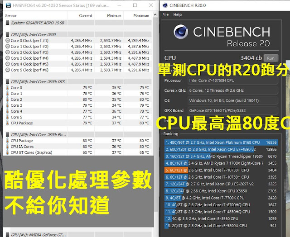
Task: Click the Processor field Intel Core i7-10750H
Action: coord(232,81)
